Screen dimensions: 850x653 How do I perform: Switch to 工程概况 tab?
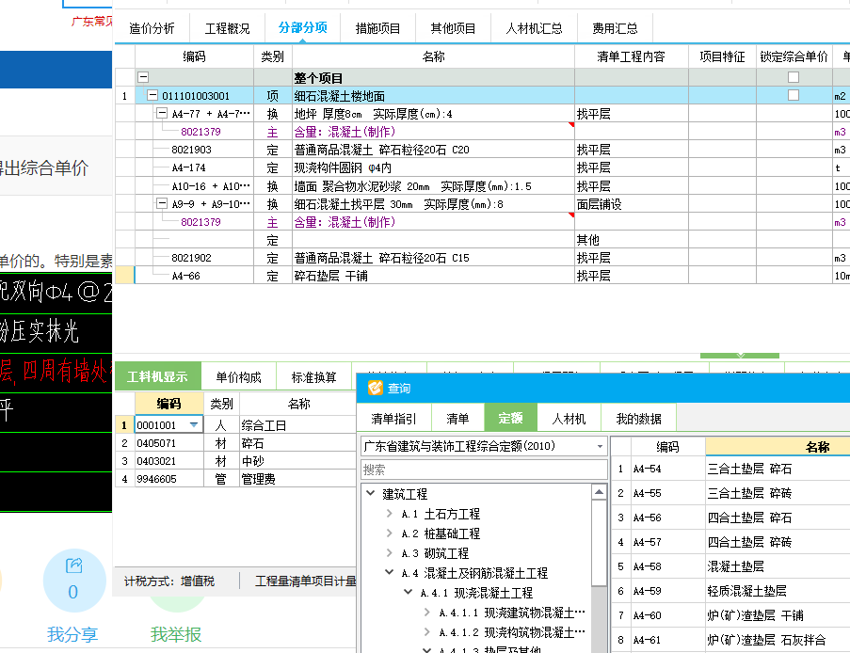[x=227, y=28]
